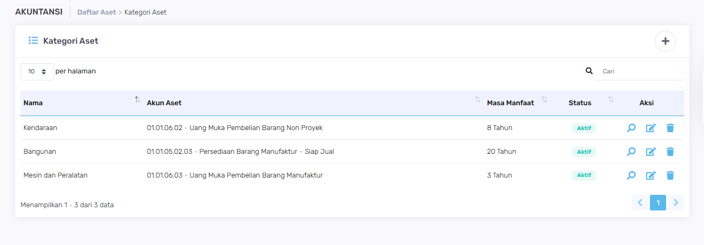Edit the Mesin dan Peralatan category
This screenshot has height=245, width=704.
pyautogui.click(x=651, y=175)
